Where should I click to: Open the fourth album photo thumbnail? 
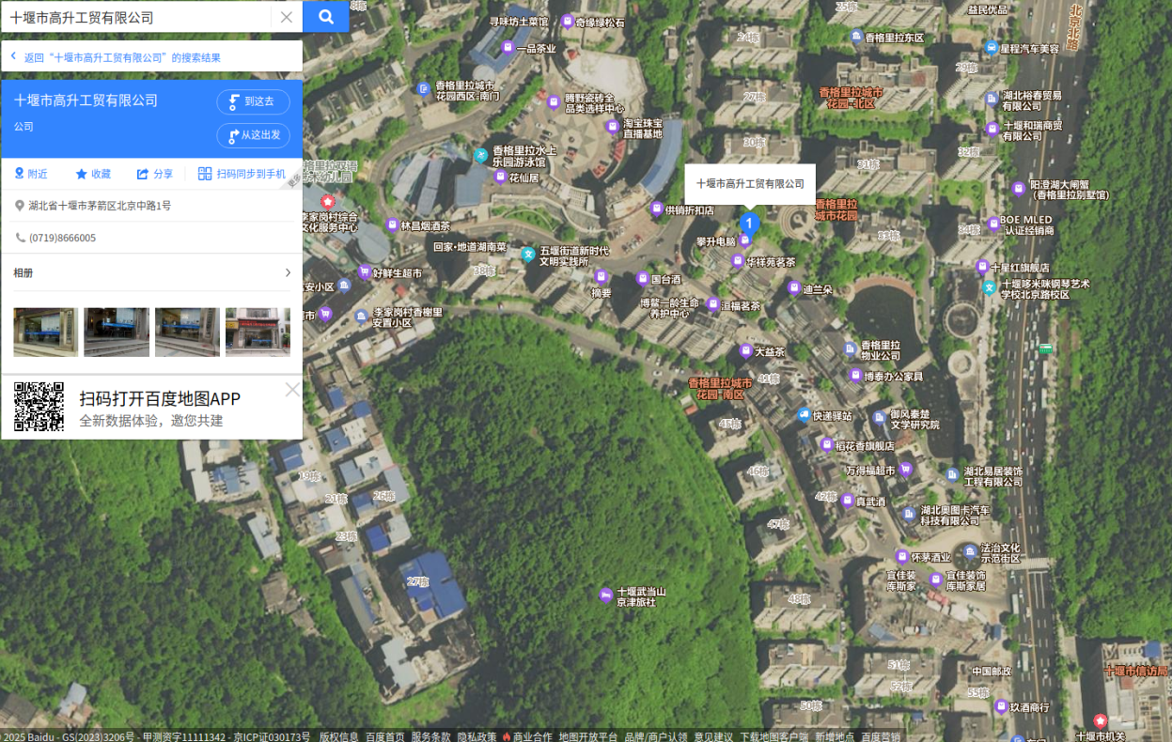click(x=258, y=332)
